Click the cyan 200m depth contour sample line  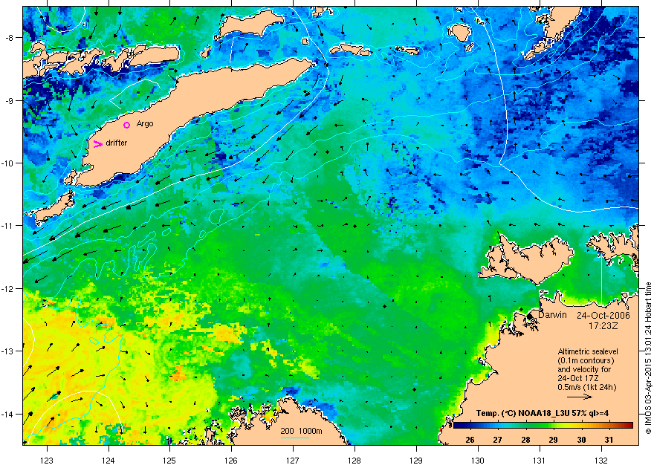pyautogui.click(x=295, y=438)
